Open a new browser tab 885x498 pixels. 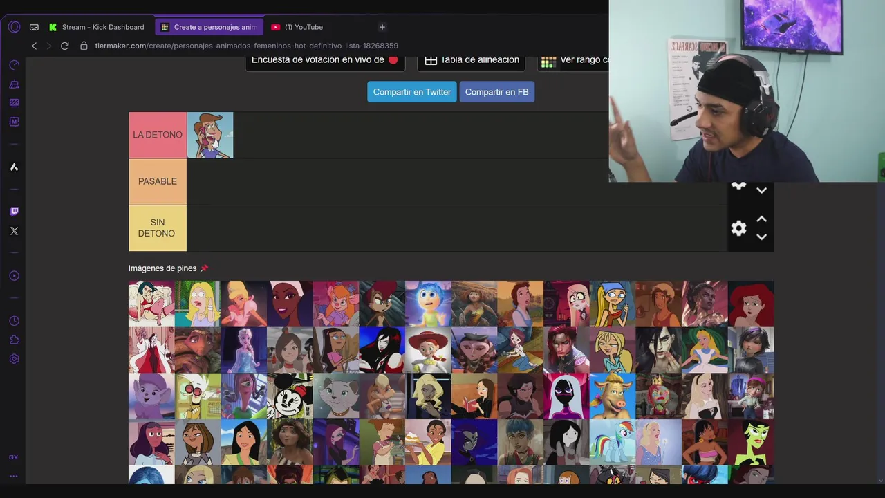tap(382, 27)
